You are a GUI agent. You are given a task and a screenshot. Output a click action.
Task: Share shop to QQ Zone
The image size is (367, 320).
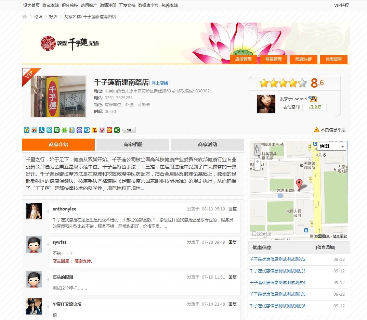[27, 130]
